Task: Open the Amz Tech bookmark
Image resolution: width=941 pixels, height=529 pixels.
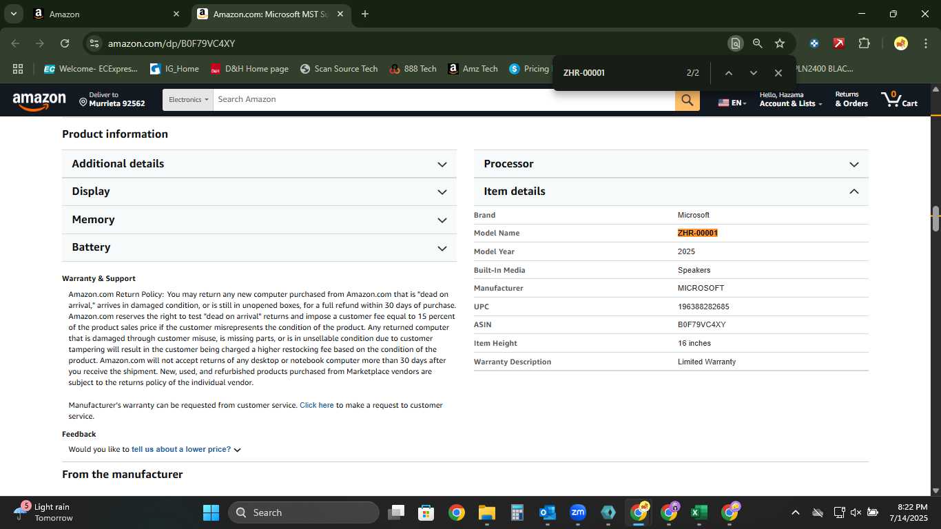Action: pos(473,69)
